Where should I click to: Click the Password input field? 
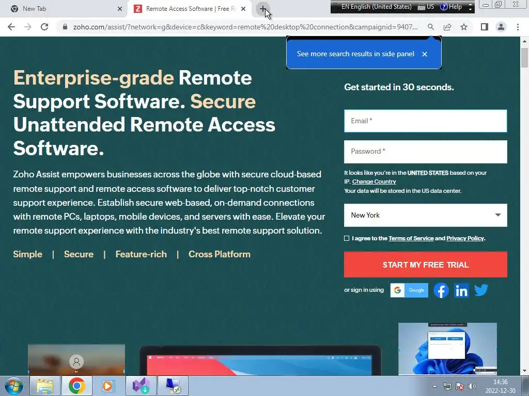point(426,152)
